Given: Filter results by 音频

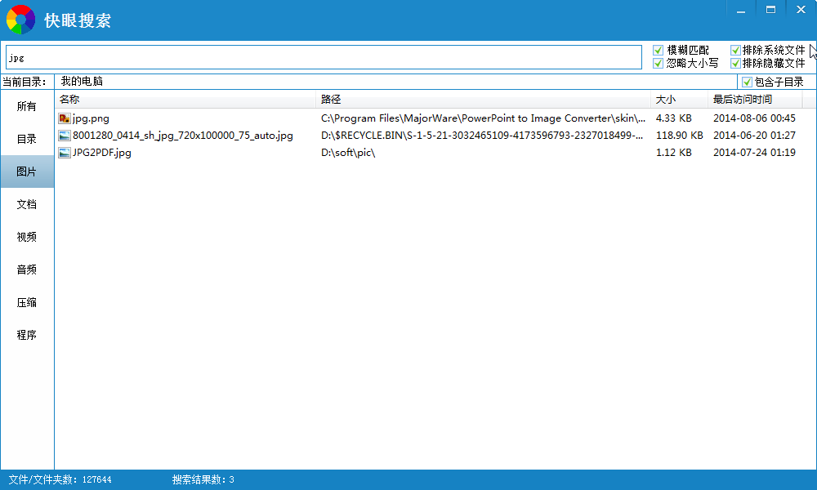Looking at the screenshot, I should point(27,269).
